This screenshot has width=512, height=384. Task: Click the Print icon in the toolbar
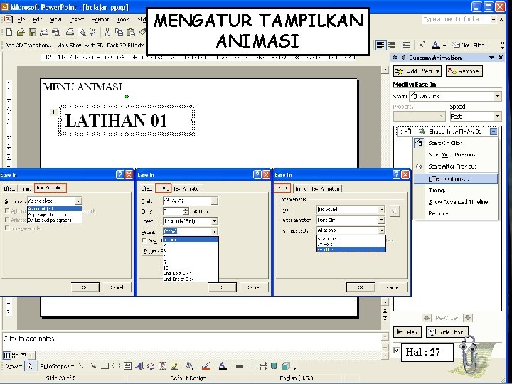[x=70, y=32]
